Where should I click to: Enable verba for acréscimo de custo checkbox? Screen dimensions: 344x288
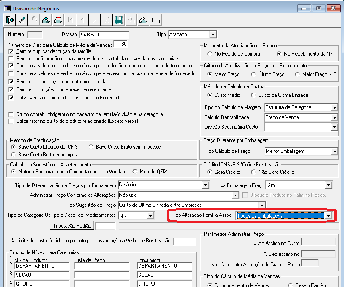click(11, 73)
